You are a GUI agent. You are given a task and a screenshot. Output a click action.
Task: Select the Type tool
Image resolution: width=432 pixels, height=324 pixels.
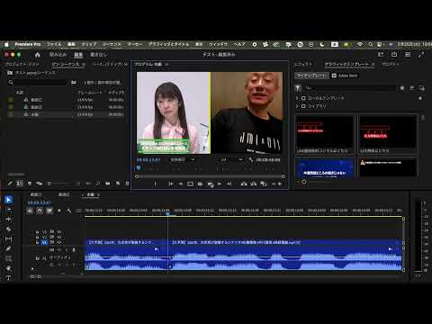[9, 278]
